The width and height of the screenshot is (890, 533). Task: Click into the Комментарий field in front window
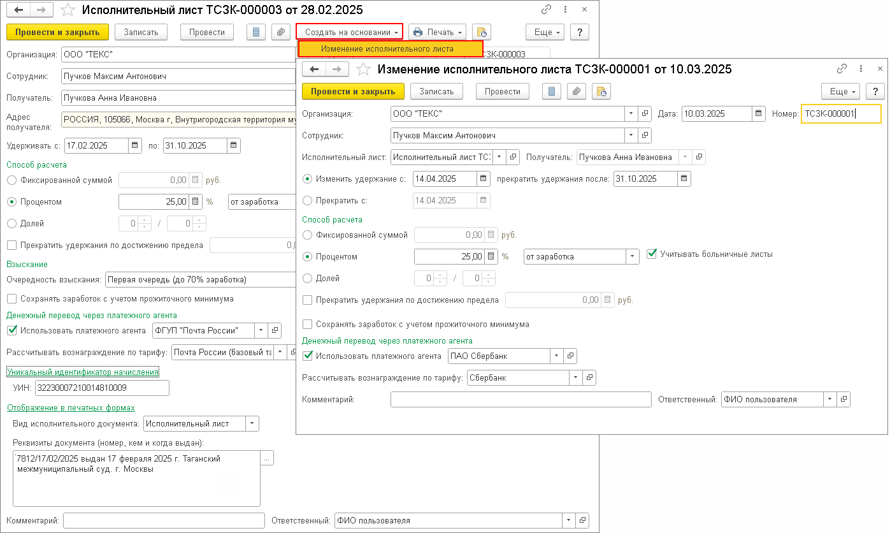point(520,400)
